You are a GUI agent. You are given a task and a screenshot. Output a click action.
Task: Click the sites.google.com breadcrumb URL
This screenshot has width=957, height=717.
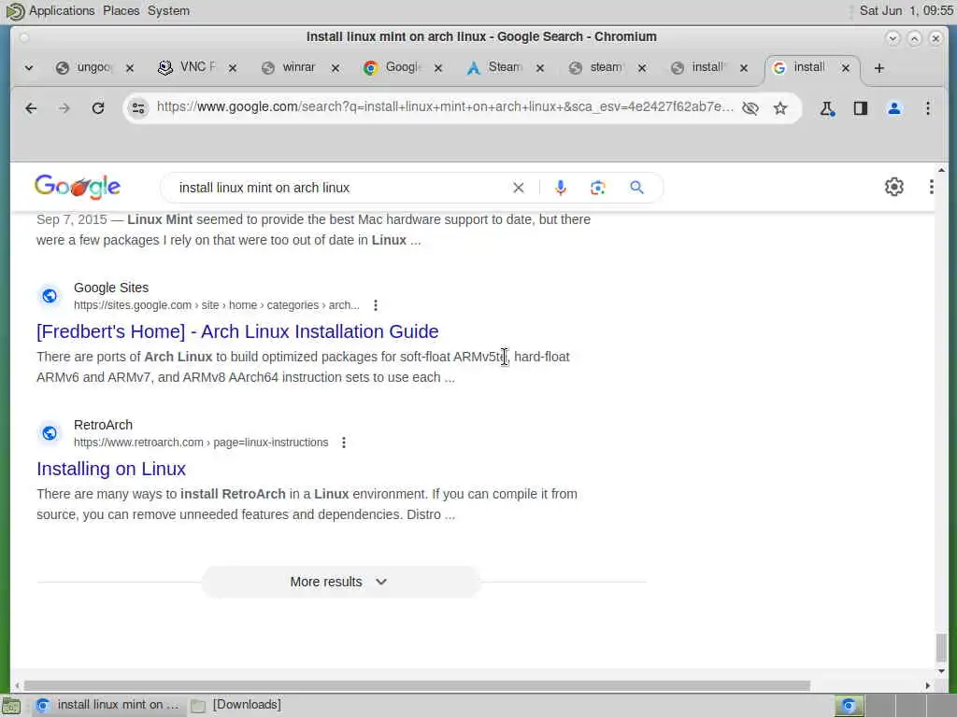(x=216, y=305)
